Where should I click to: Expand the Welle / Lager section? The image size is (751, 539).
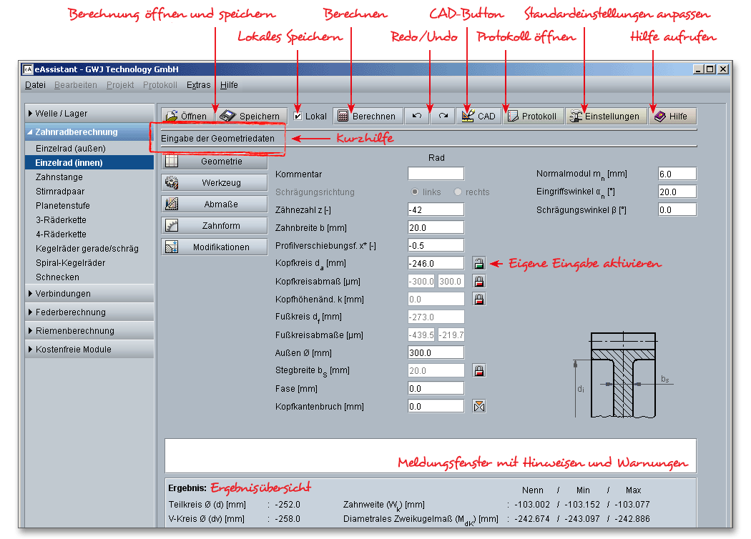(89, 114)
